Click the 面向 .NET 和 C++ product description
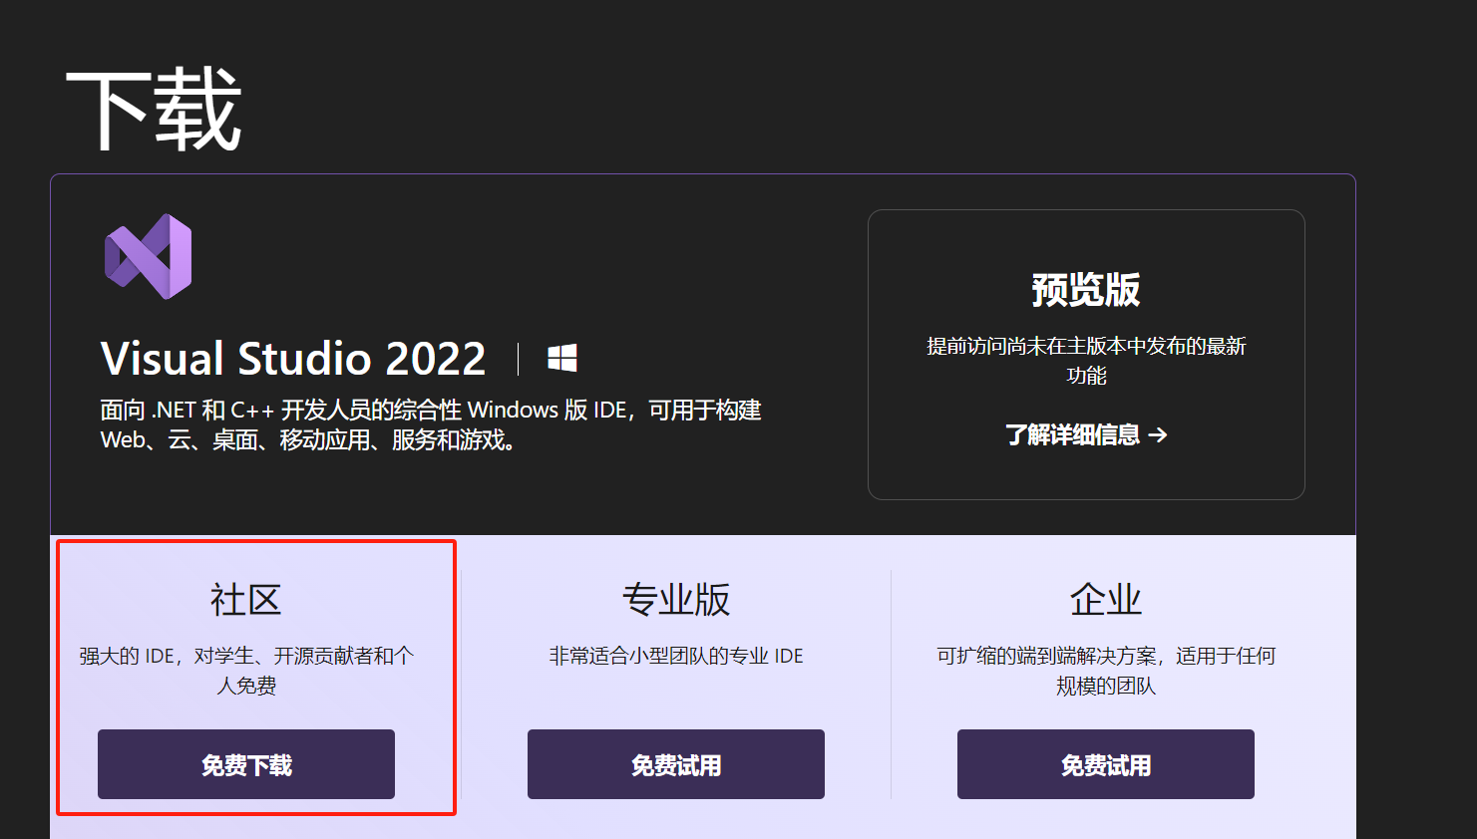Image resolution: width=1477 pixels, height=839 pixels. coord(431,424)
